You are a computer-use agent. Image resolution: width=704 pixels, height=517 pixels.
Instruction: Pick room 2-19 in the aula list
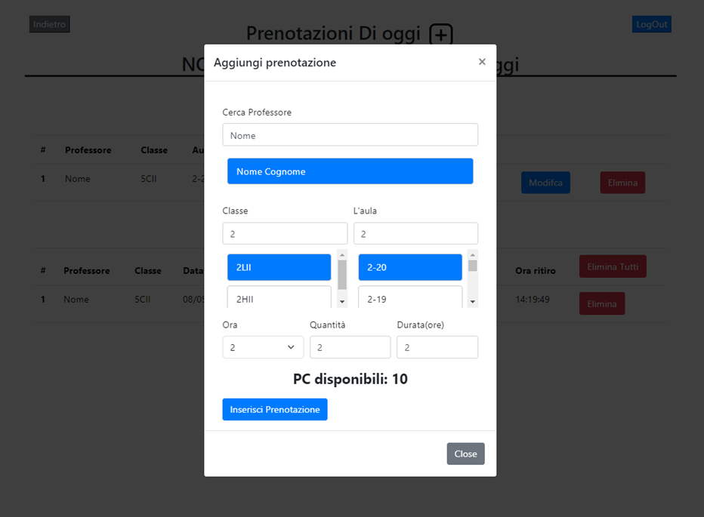409,298
